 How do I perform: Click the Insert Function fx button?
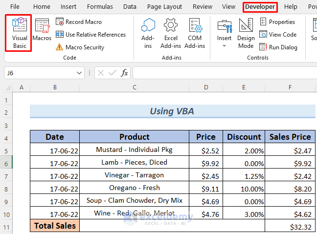(124, 73)
